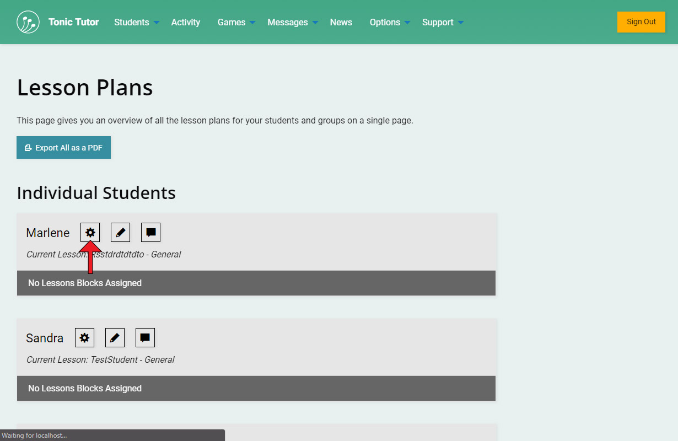
Task: Open Marlene's speech bubble message icon
Action: (x=150, y=233)
